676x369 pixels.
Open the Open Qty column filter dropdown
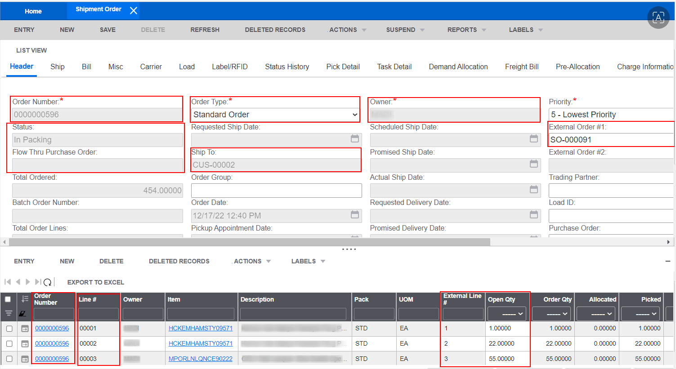[506, 313]
